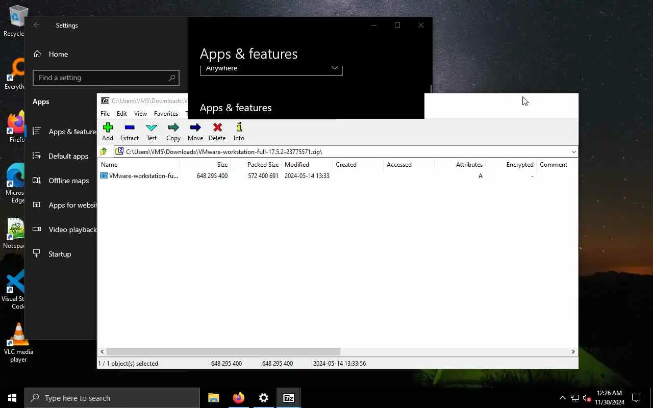Click the Find a setting search box
Viewport: 653px width, 408px height.
[106, 78]
